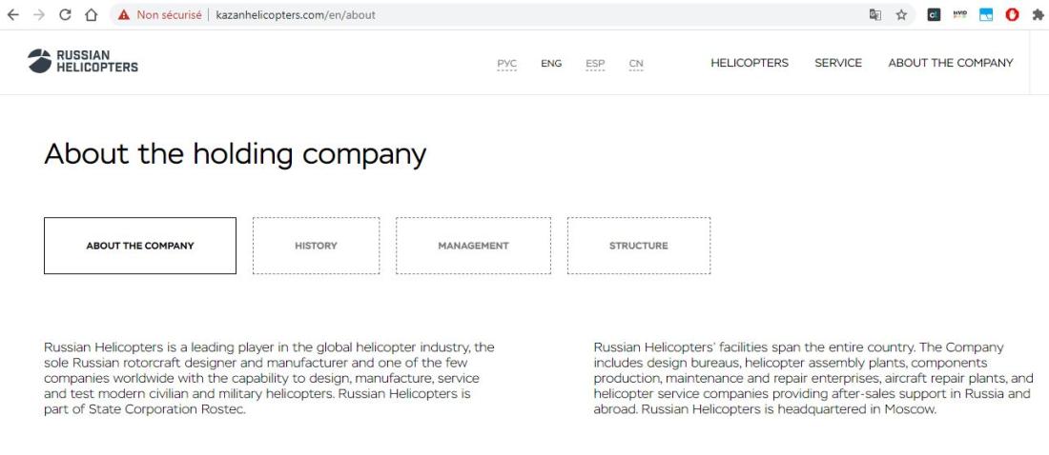Go back to the previous page
The width and height of the screenshot is (1049, 455).
click(12, 14)
